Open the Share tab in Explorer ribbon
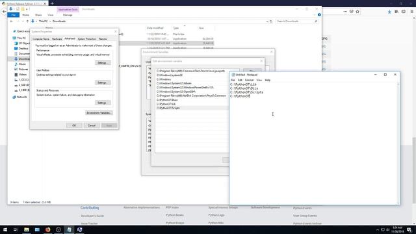The height and width of the screenshot is (234, 416). 38,15
